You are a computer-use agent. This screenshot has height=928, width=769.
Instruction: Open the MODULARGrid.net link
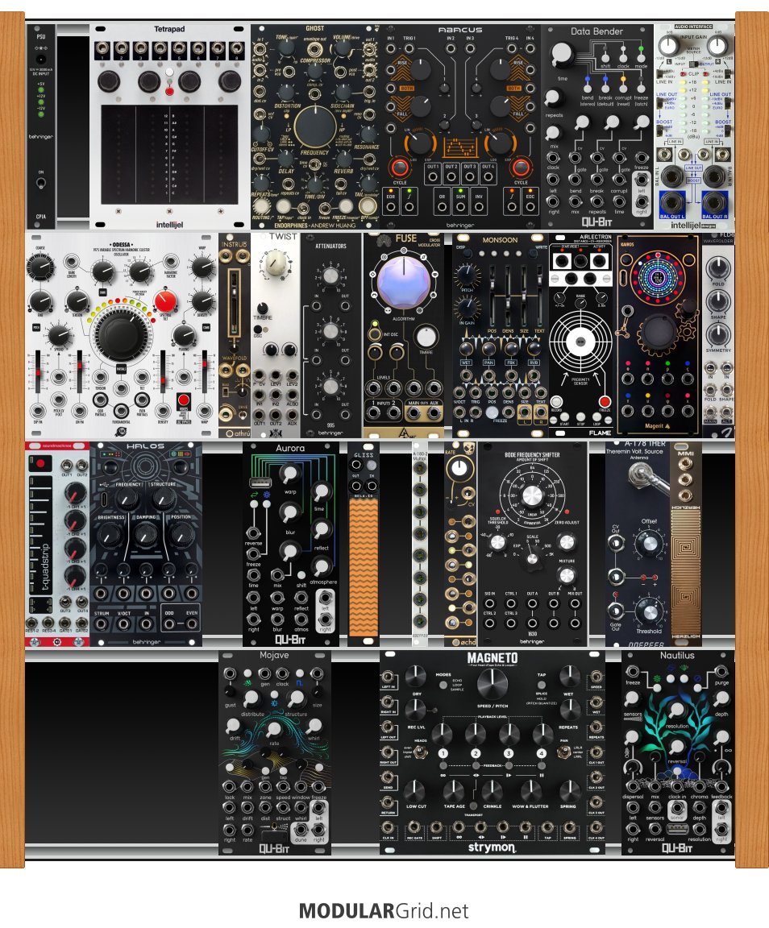(384, 910)
